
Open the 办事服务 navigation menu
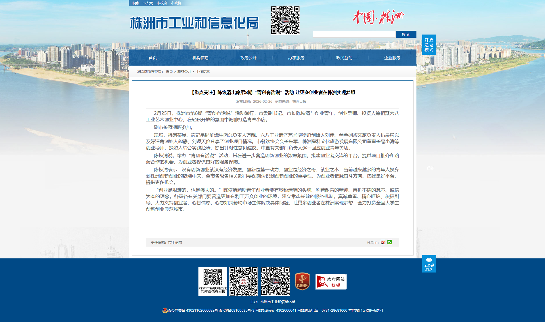click(x=296, y=58)
